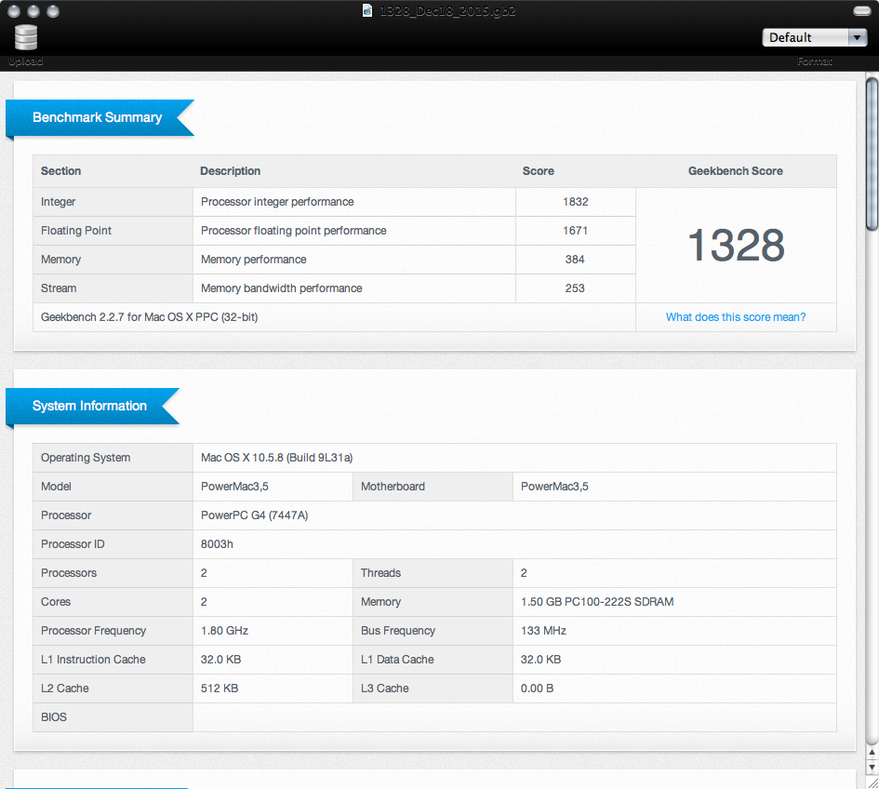Click L3 Cache value 0.00 B
The height and width of the screenshot is (789, 879).
[x=537, y=689]
